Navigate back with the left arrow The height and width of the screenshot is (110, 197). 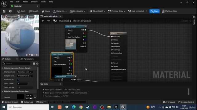tap(43, 21)
